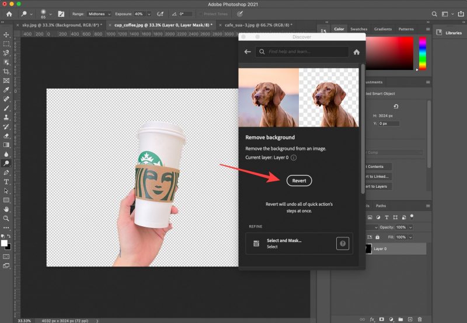Image resolution: width=467 pixels, height=323 pixels.
Task: Open the search magnifier in top right
Action: point(434,14)
